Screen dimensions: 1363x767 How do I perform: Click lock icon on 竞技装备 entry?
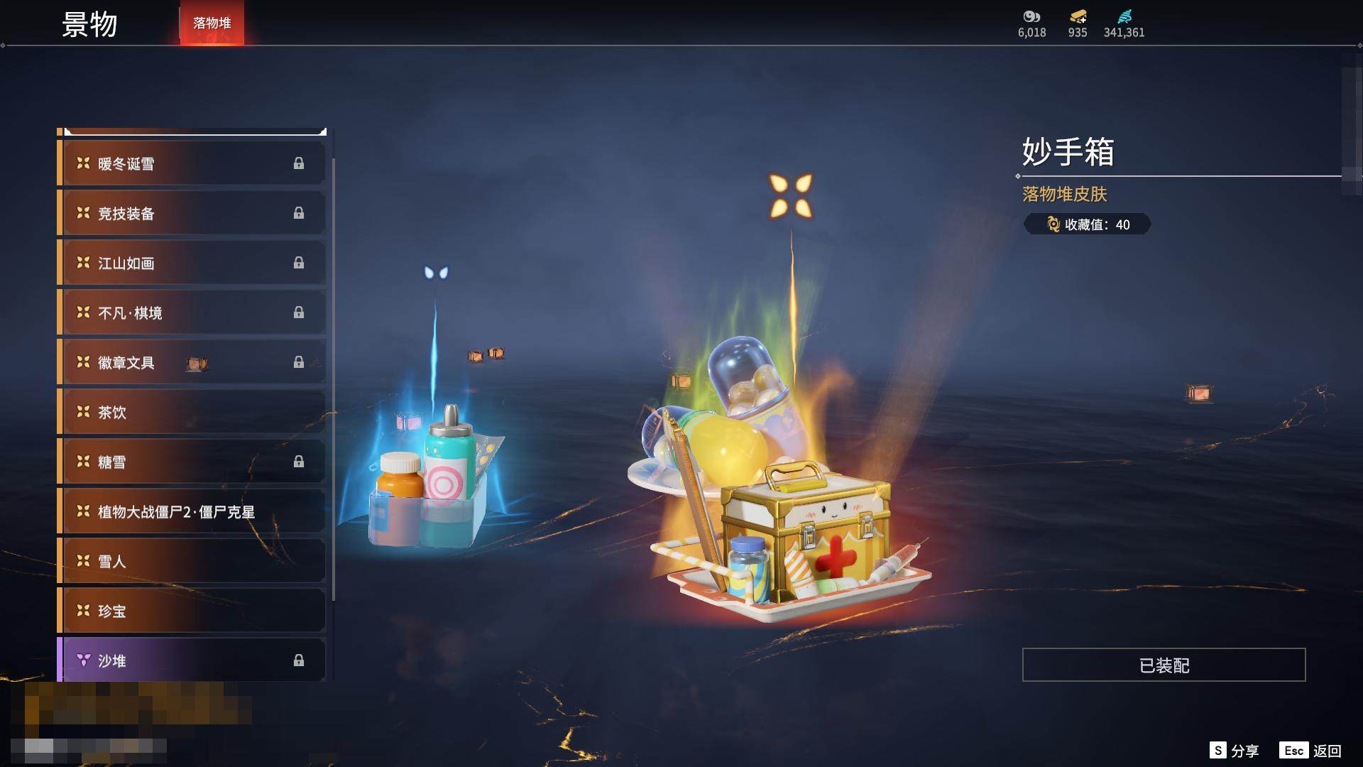click(x=299, y=213)
